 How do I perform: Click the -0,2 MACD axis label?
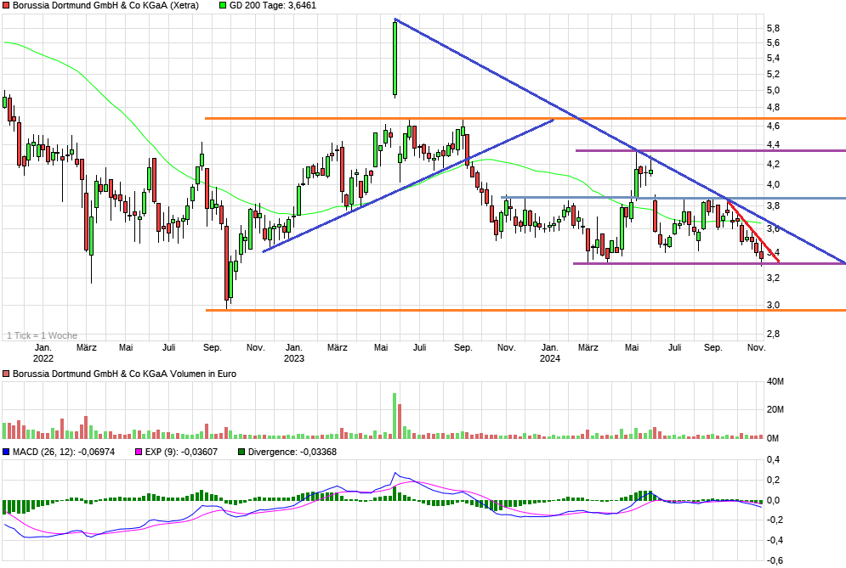[x=775, y=520]
